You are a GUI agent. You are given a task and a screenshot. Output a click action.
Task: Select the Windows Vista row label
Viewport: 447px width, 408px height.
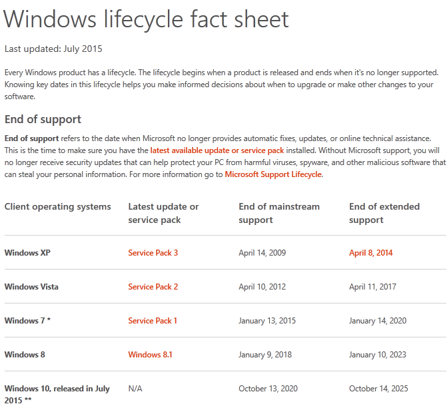(31, 287)
